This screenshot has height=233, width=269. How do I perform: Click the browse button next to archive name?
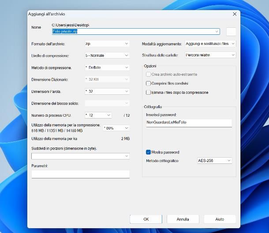click(x=231, y=32)
